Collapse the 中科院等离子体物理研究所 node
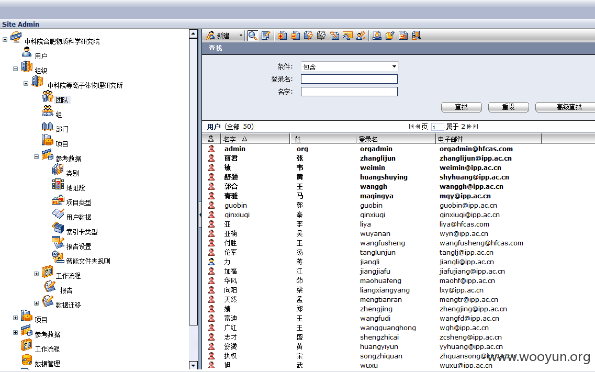This screenshot has width=595, height=372. click(26, 83)
